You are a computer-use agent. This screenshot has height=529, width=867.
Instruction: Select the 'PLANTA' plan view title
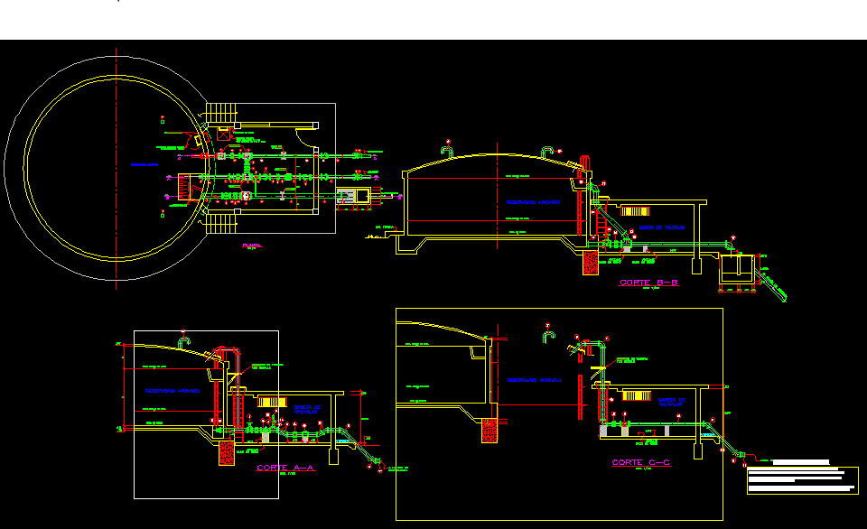tap(252, 245)
